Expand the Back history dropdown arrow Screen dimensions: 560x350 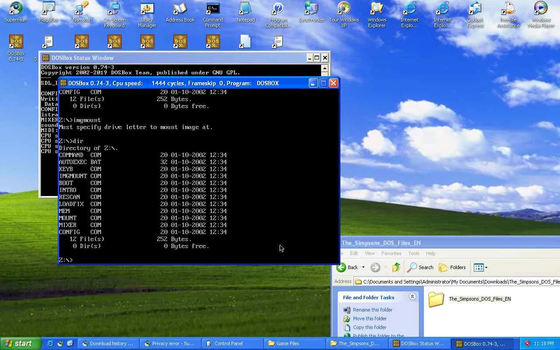point(363,267)
